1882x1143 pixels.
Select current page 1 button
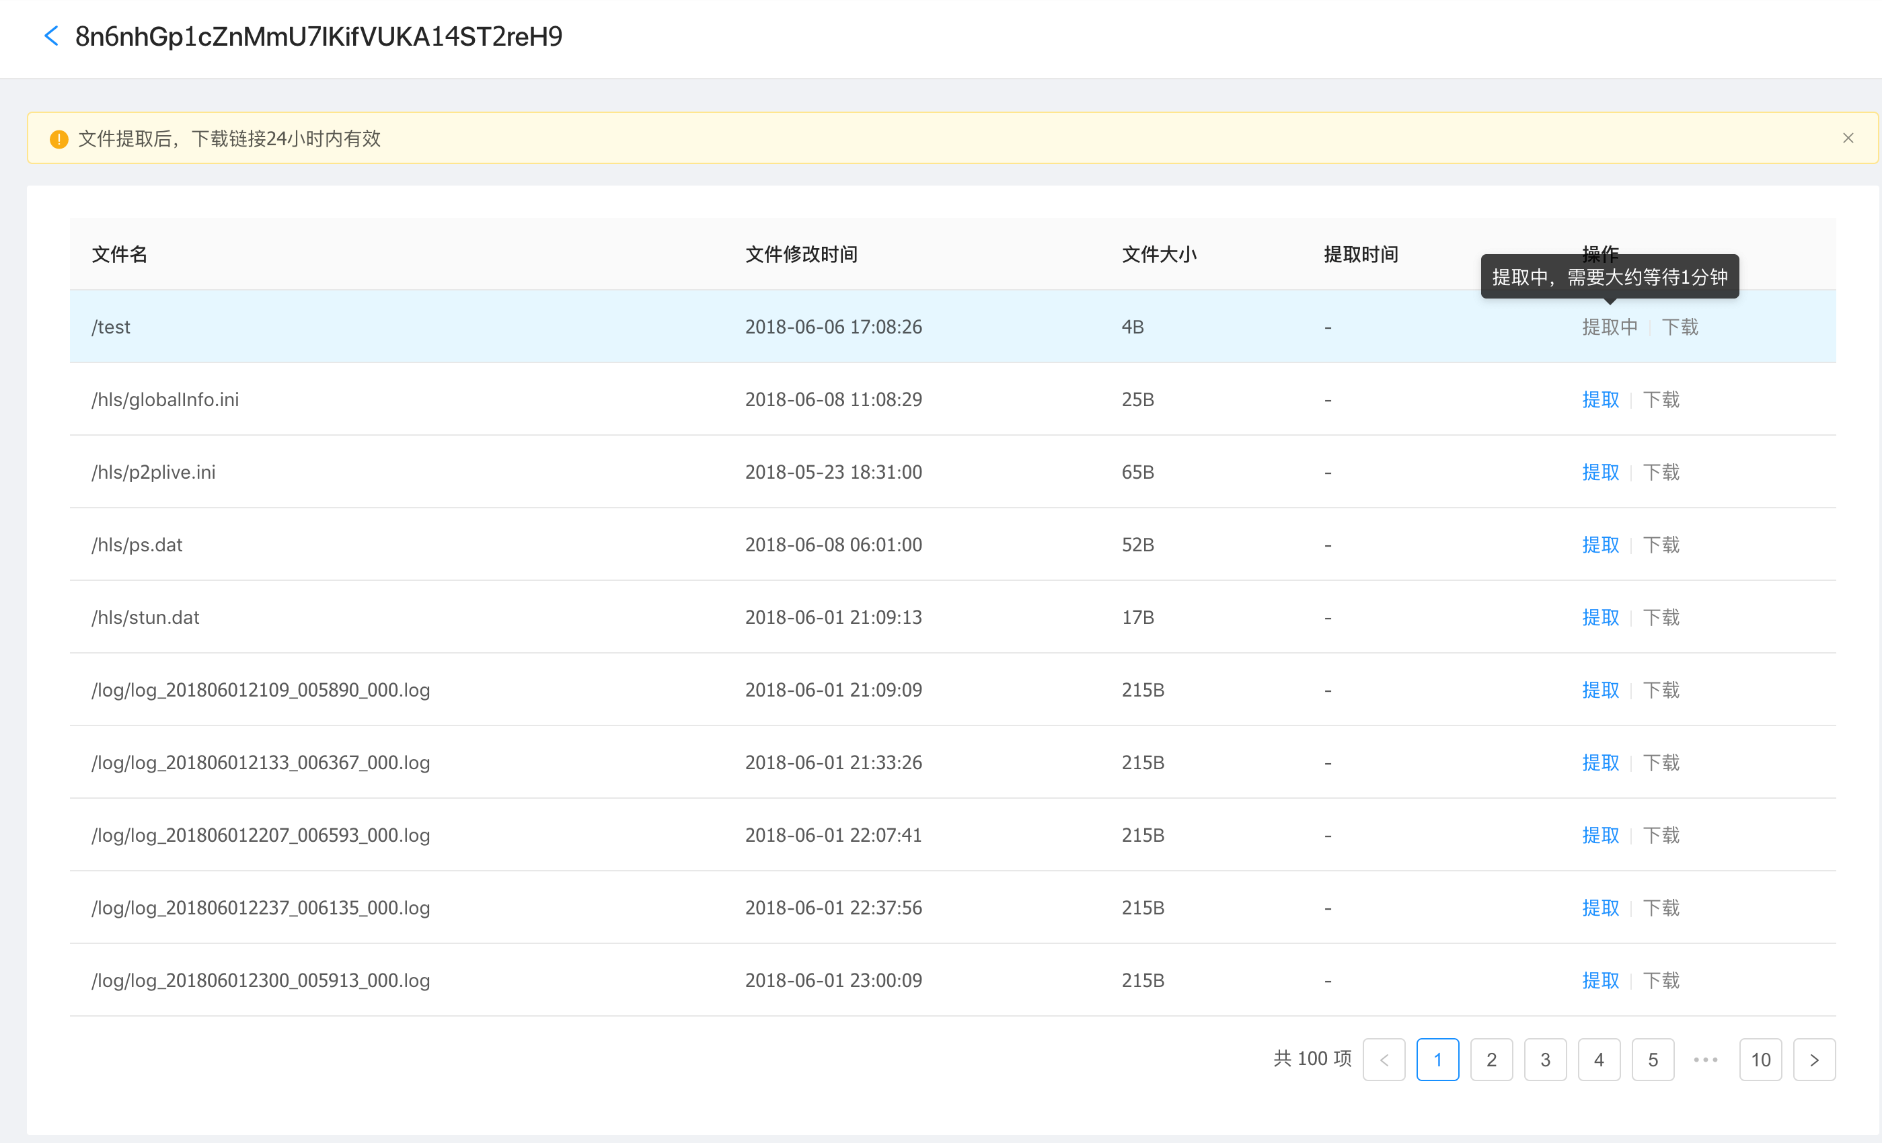point(1437,1060)
